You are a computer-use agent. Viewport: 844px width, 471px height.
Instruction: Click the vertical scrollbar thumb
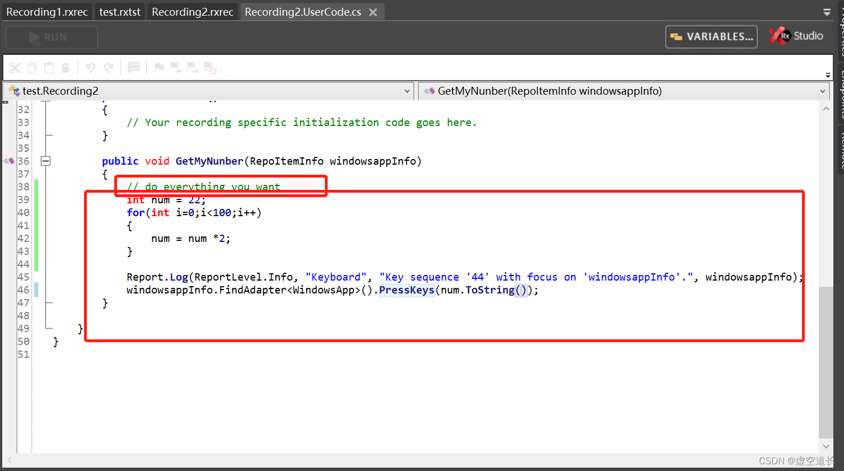(826, 362)
